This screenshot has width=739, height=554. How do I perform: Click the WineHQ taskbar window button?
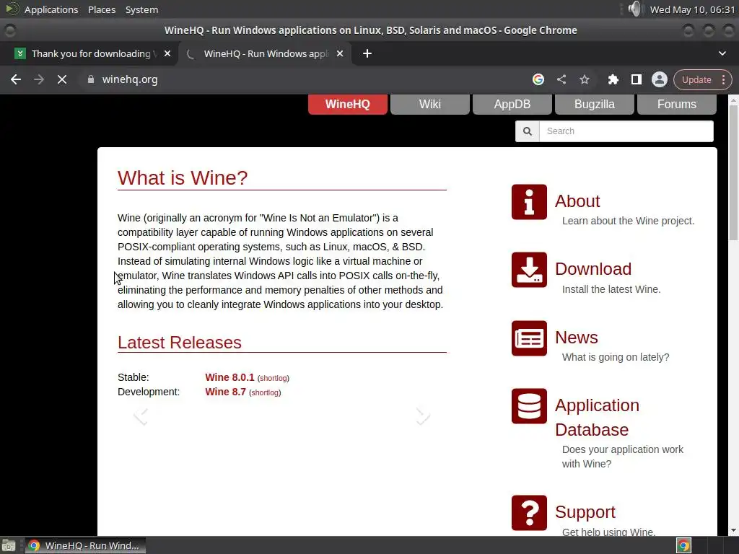click(85, 545)
